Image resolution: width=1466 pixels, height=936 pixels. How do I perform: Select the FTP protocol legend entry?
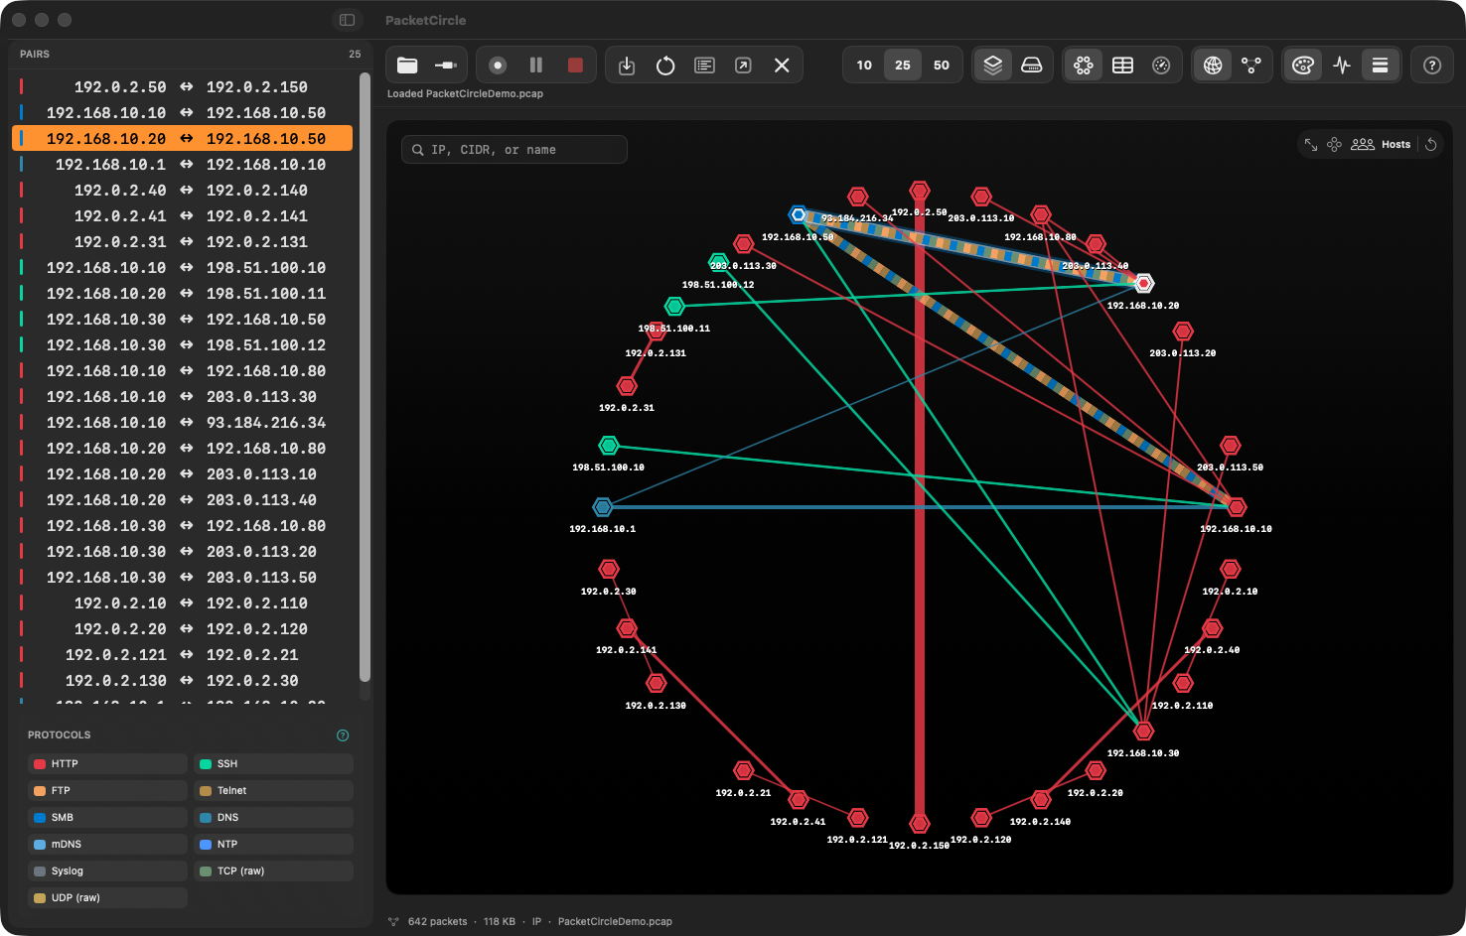107,791
